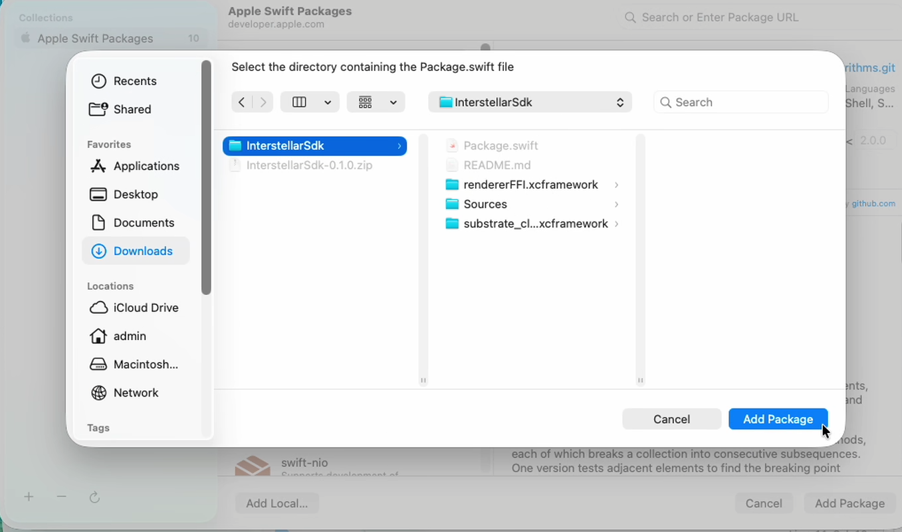The height and width of the screenshot is (532, 902).
Task: Click the dimmed Add Package button in Xcode
Action: 849,503
